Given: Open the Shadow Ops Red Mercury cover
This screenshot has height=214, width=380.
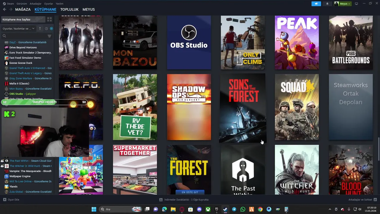Looking at the screenshot, I should coord(189,107).
